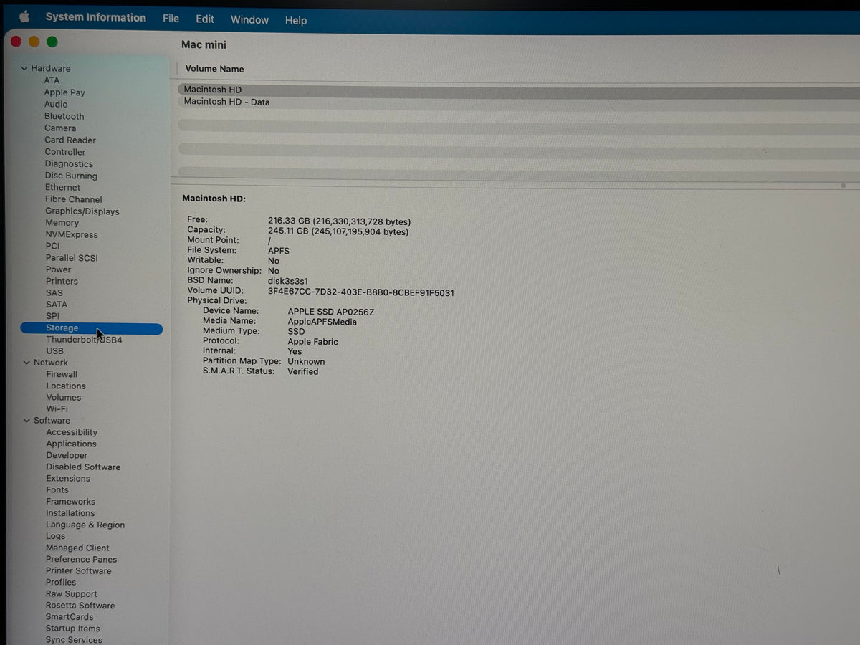This screenshot has height=645, width=860.
Task: Open the Apple menu
Action: point(24,16)
